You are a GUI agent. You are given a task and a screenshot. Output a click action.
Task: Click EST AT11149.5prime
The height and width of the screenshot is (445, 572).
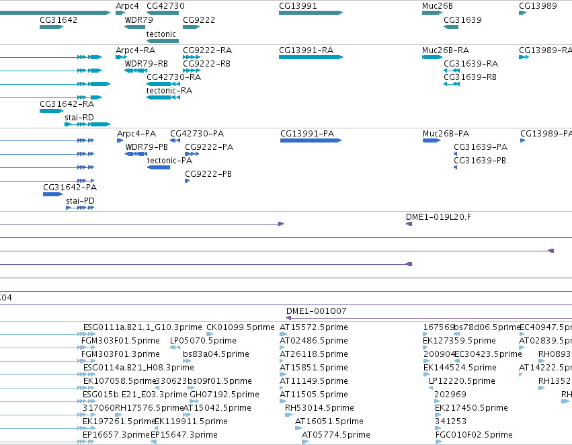[x=314, y=382]
